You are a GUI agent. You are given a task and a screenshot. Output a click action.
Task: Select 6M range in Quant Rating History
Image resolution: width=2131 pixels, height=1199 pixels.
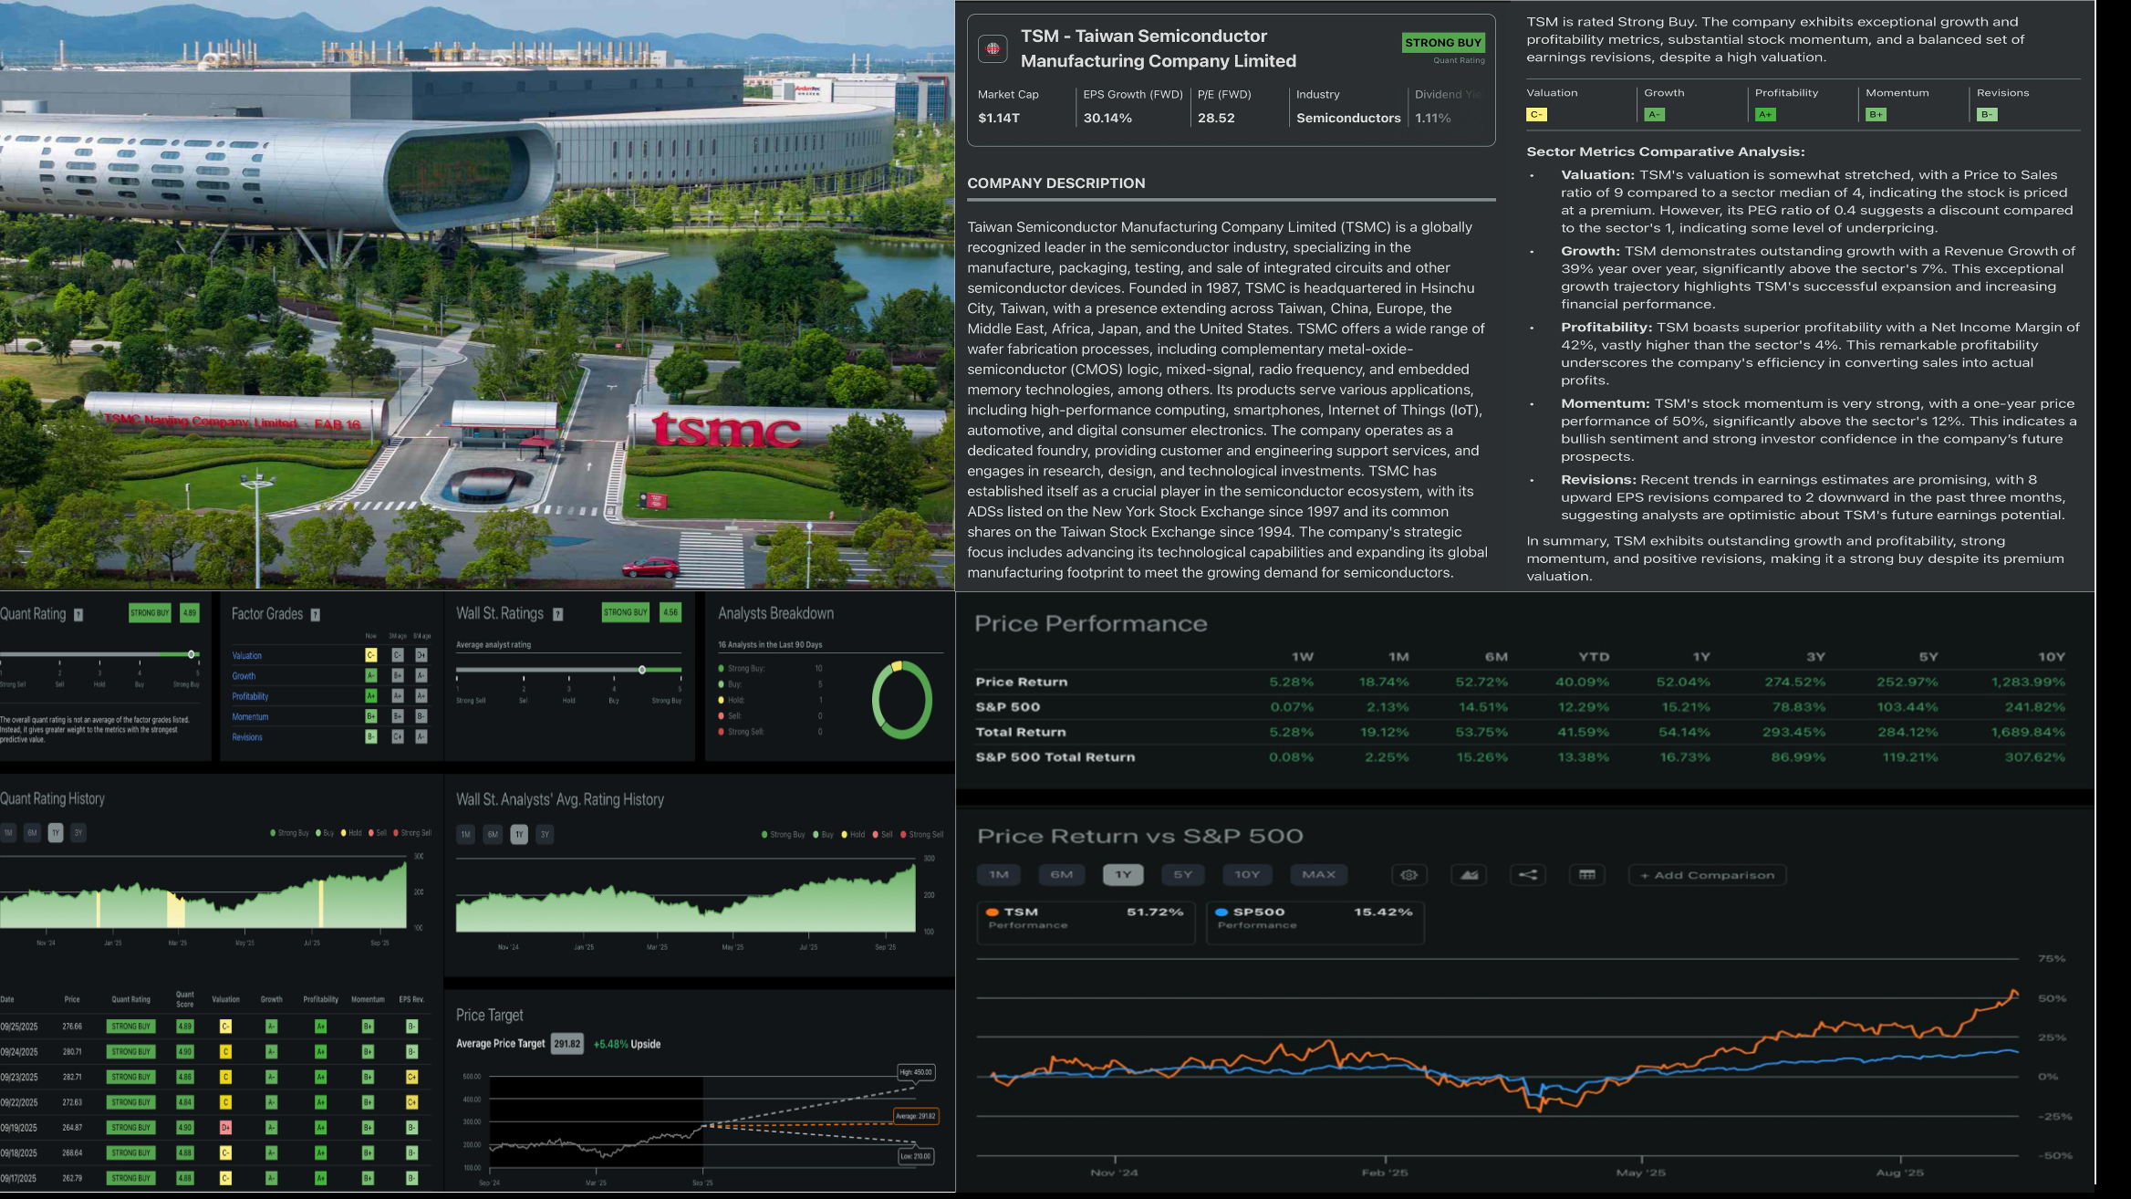(x=32, y=833)
